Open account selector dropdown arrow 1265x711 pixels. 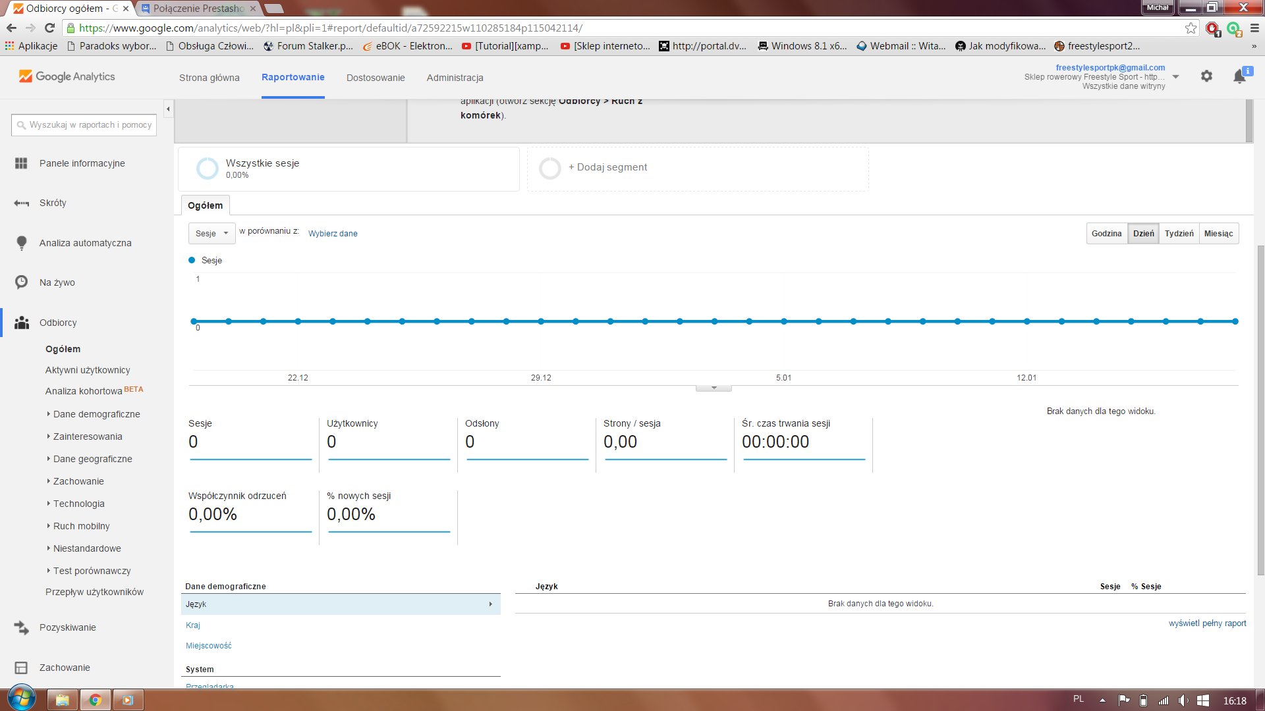click(x=1175, y=77)
